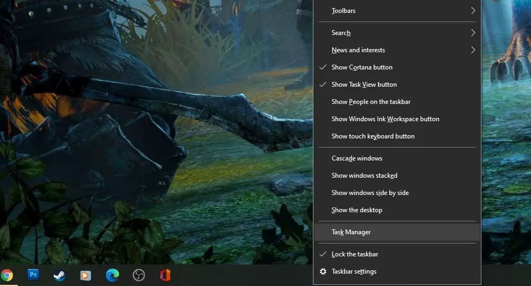
Task: Expand the News and interests submenu
Action: [397, 50]
